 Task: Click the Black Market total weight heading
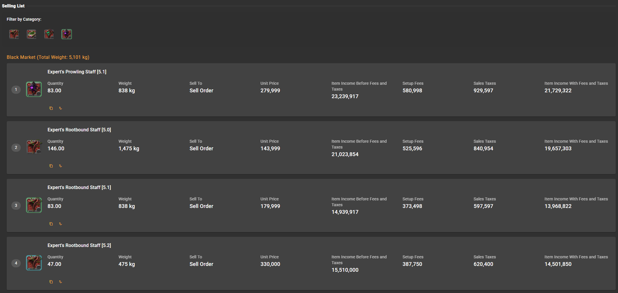point(48,57)
